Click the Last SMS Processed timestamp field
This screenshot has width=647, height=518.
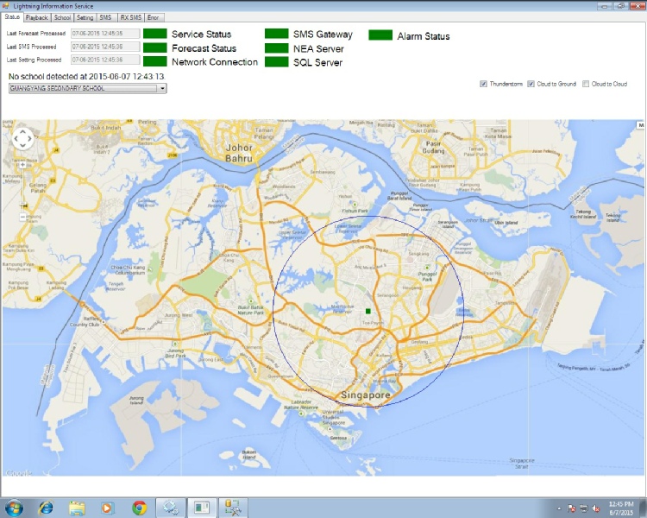pyautogui.click(x=105, y=47)
